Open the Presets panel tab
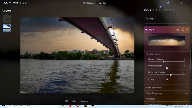 [169, 10]
